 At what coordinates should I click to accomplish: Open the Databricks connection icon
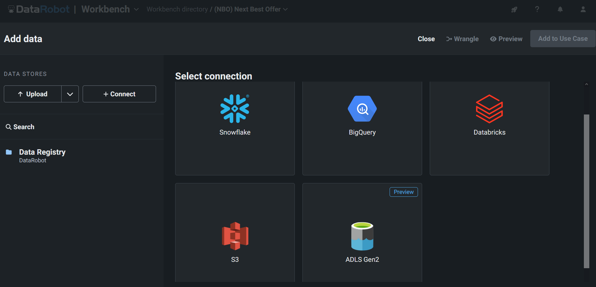coord(489,108)
